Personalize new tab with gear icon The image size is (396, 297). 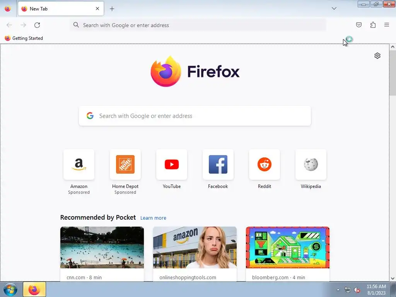pyautogui.click(x=377, y=56)
